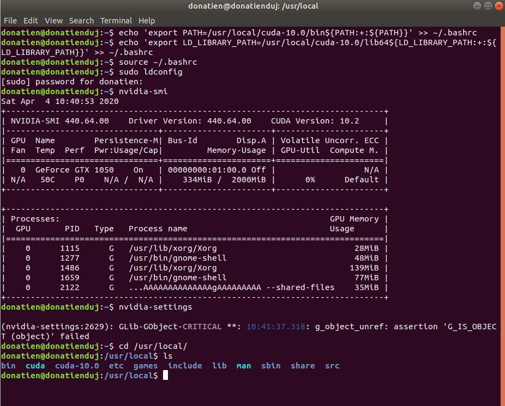Click the 'Driver Version: 440.64.00' text
The height and width of the screenshot is (406, 505).
click(x=190, y=121)
